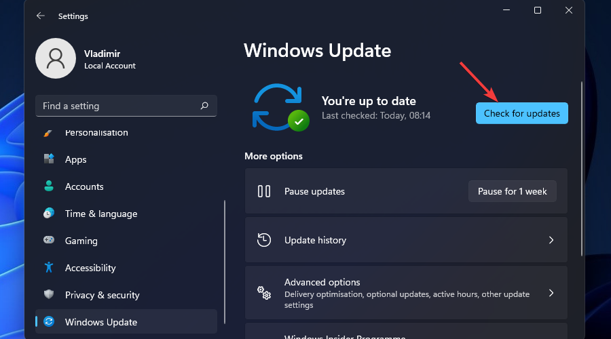Select Time & language category
Screen dimensions: 611x339
point(126,214)
